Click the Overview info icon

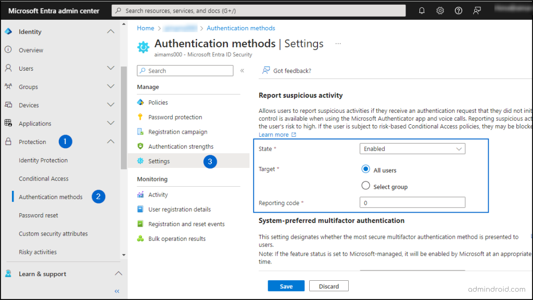pos(8,49)
